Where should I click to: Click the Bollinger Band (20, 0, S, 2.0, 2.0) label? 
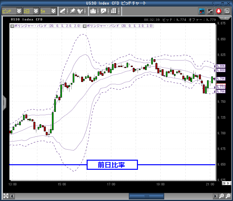pyautogui.click(x=48, y=26)
